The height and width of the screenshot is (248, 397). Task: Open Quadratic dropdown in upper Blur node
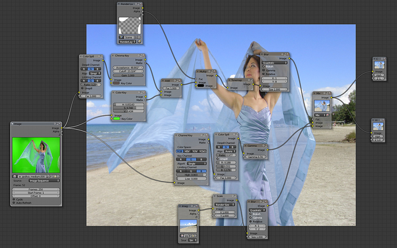tap(274, 63)
